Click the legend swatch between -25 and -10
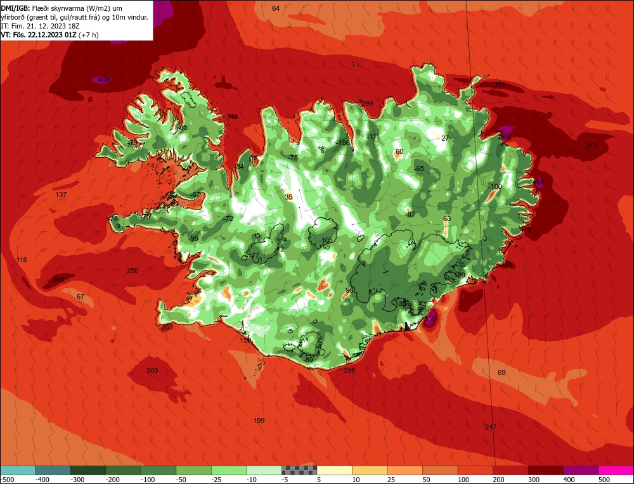 [229, 470]
